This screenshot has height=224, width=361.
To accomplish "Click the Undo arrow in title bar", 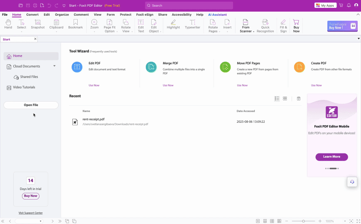I will pyautogui.click(x=49, y=5).
